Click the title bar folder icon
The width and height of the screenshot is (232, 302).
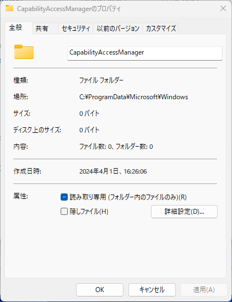pos(9,8)
